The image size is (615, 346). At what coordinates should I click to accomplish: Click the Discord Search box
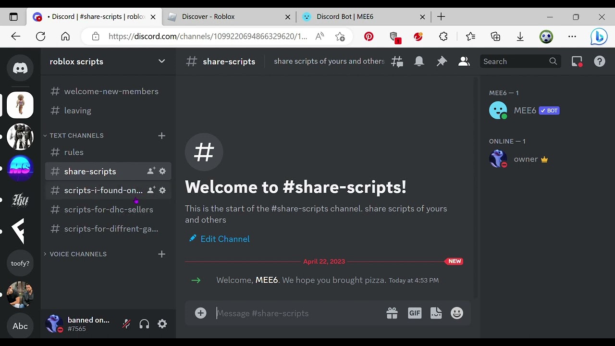520,62
